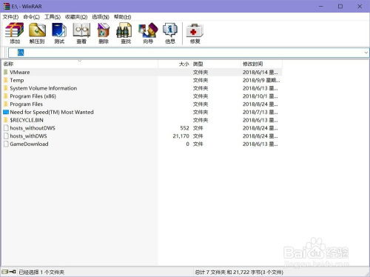
Task: Click the Delete (删除) toolbar icon
Action: click(x=104, y=33)
